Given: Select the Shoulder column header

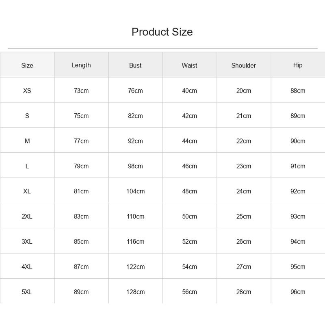Looking at the screenshot, I should tap(243, 65).
